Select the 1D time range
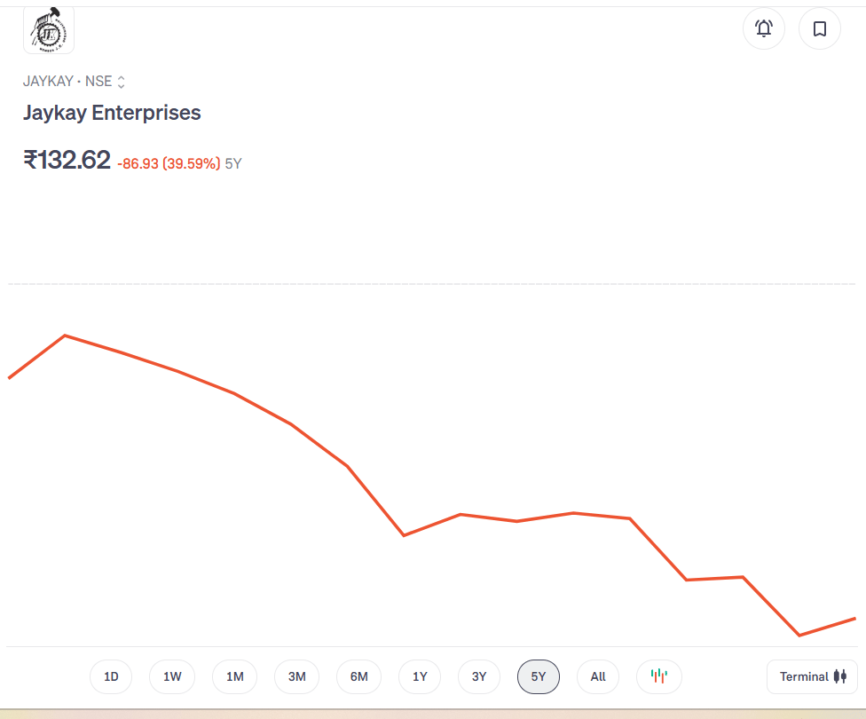866x719 pixels. point(111,676)
